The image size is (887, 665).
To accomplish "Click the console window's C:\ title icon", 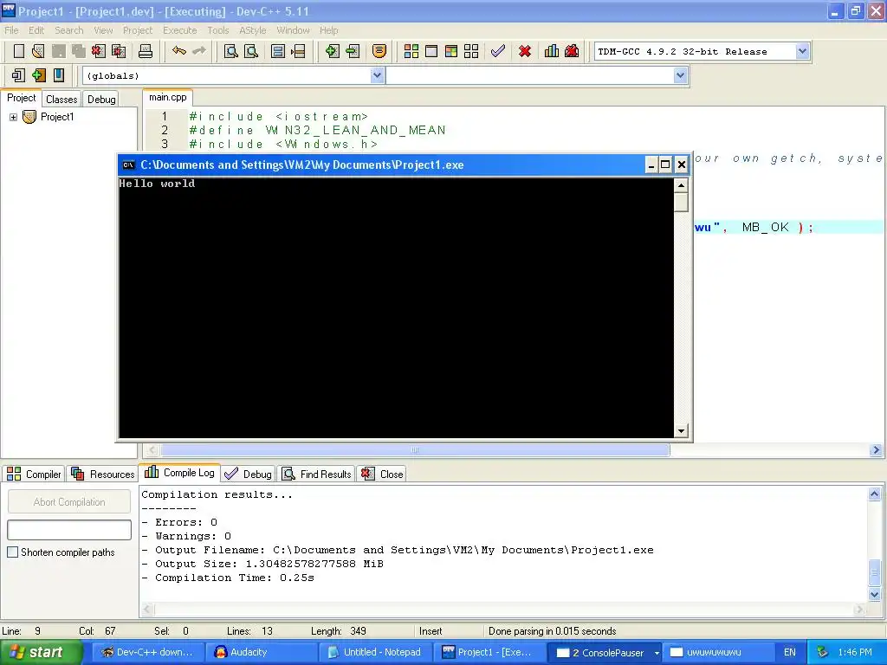I will click(x=128, y=165).
